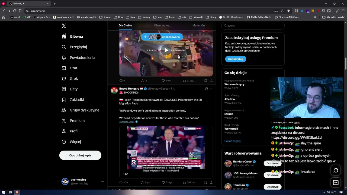
Task: Click the Szukaj search field
Action: [x=253, y=25]
